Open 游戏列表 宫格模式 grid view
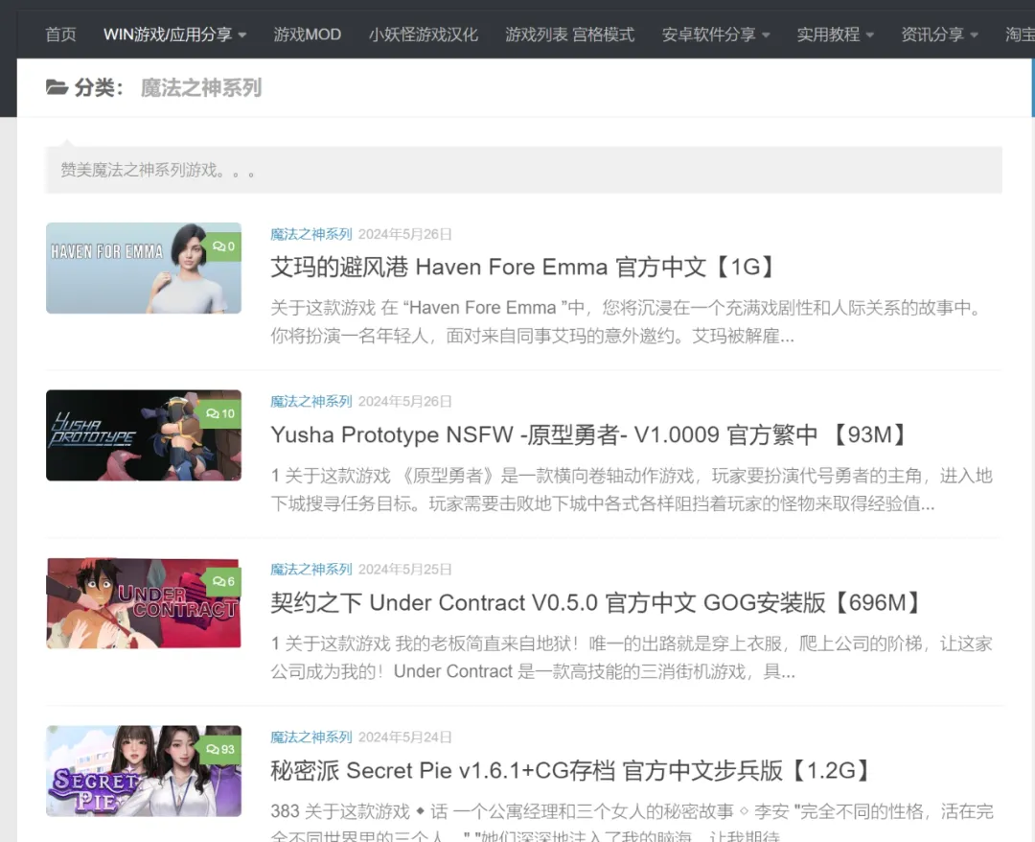This screenshot has width=1035, height=842. click(x=569, y=35)
